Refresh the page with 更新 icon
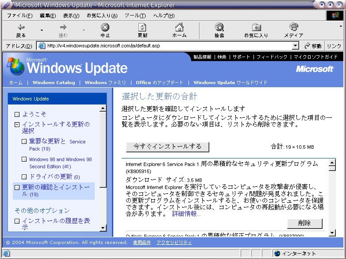 (142, 27)
